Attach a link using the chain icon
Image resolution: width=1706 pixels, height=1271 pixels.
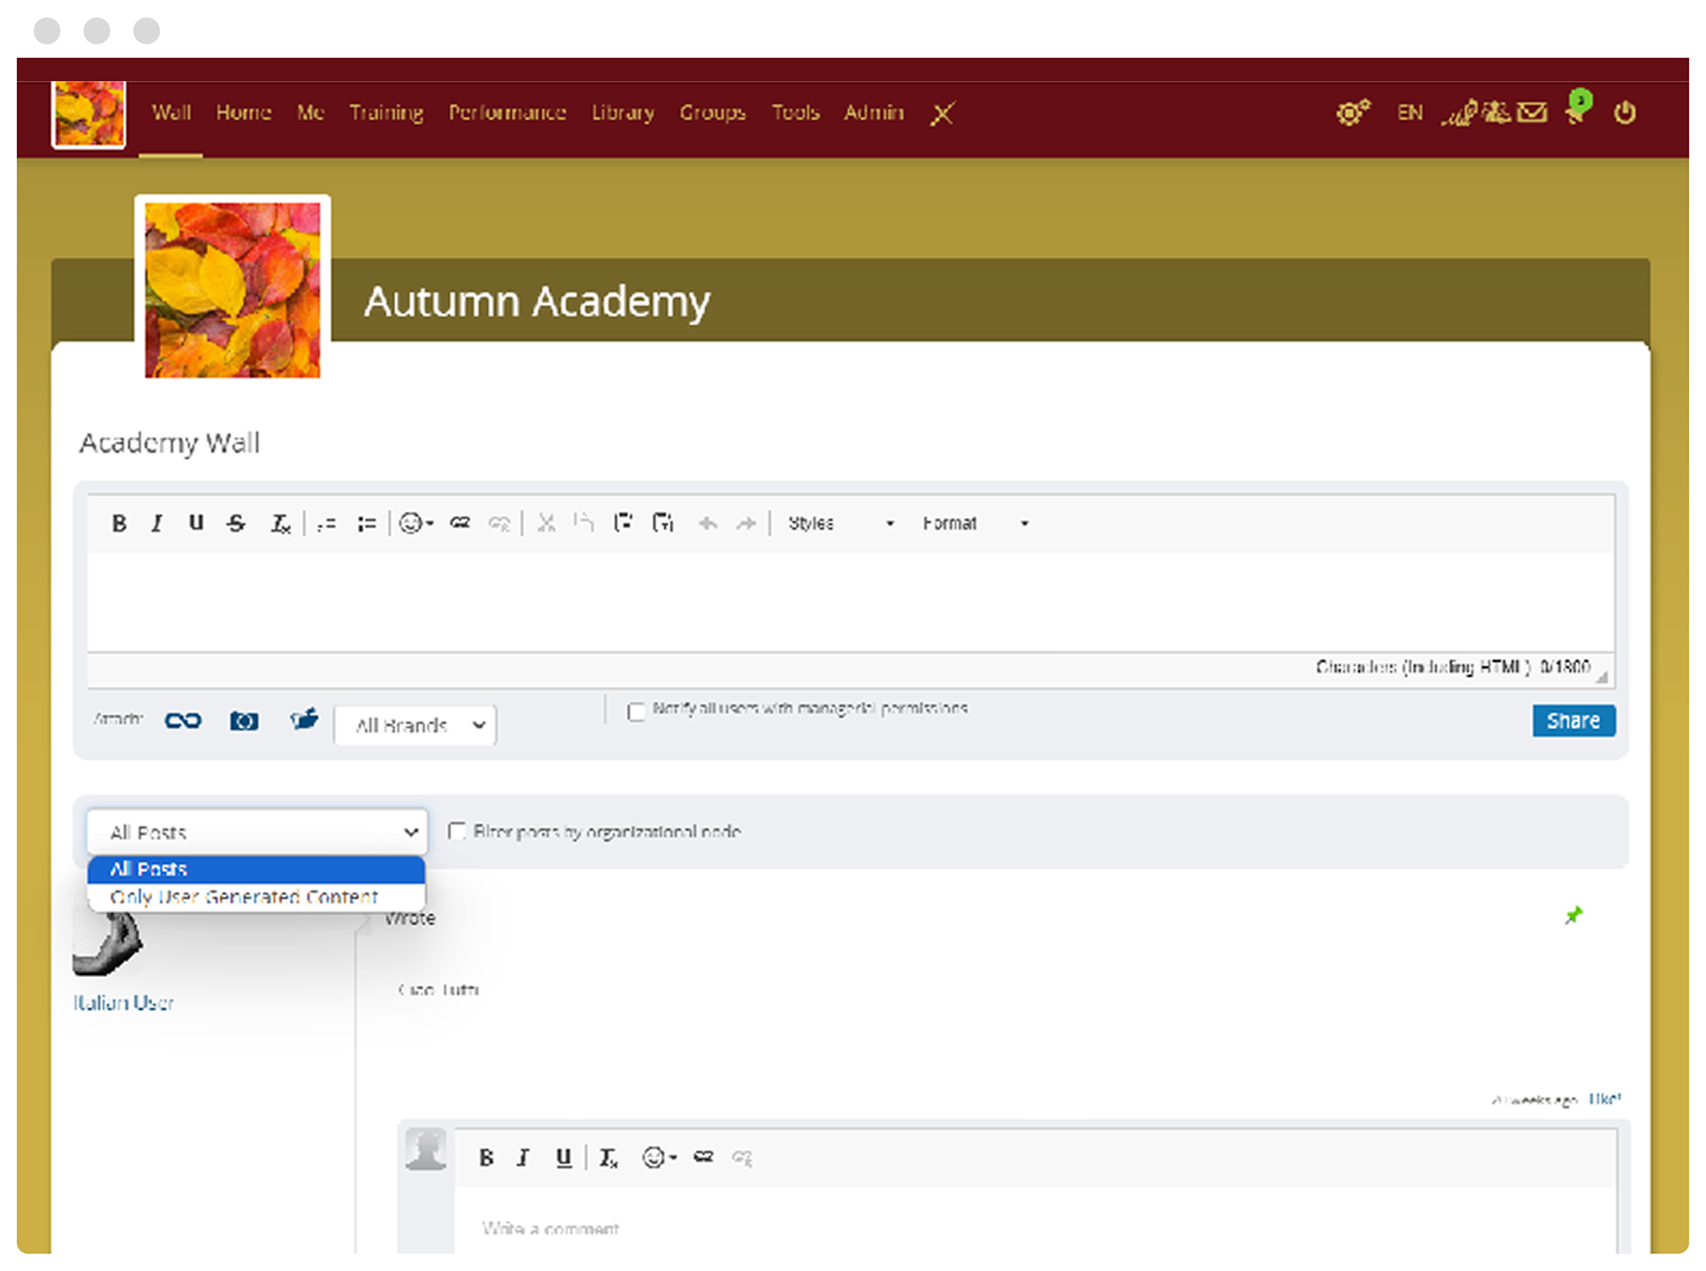tap(183, 721)
